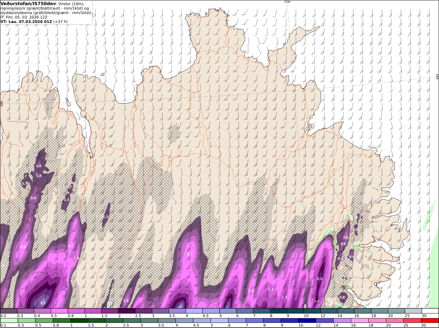Click the 66N latitude label on right edge
439x328 pixels.
pos(437,77)
